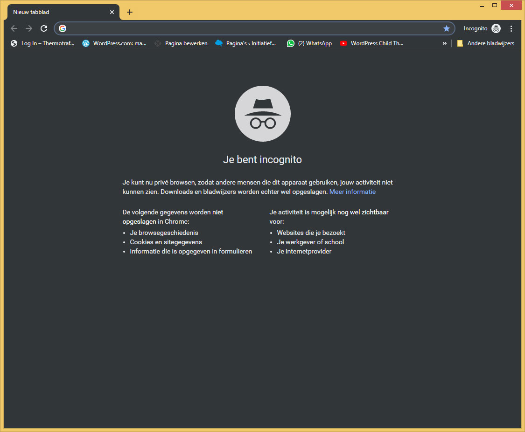
Task: Open the Pagina bewerken bookmark
Action: (181, 43)
